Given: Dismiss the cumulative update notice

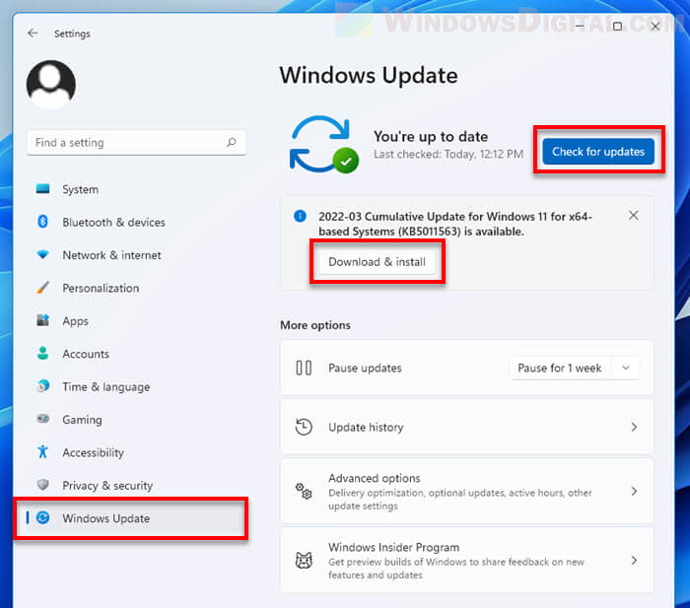Looking at the screenshot, I should pyautogui.click(x=634, y=215).
